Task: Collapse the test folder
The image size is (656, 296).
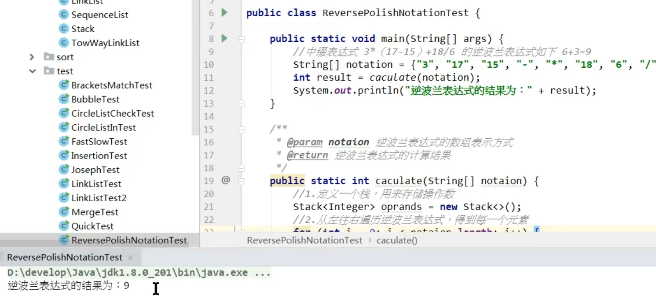Action: pos(32,71)
